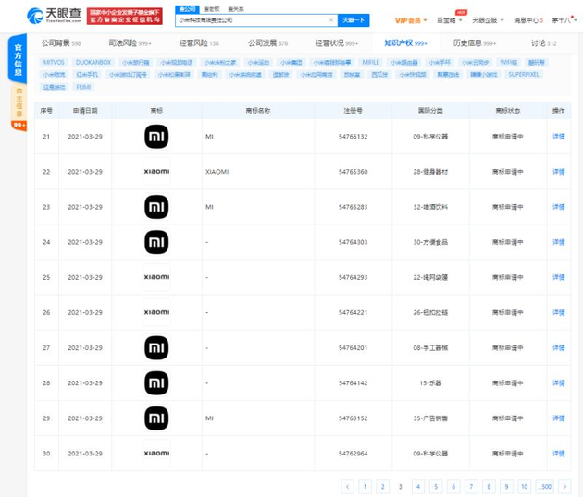Open 详情 for registration 54766132
Viewport: 583px width, 497px height.
click(x=558, y=137)
